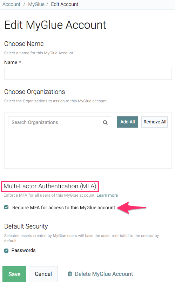This screenshot has height=285, width=175.
Task: Click Remove All organizations button
Action: pos(154,122)
